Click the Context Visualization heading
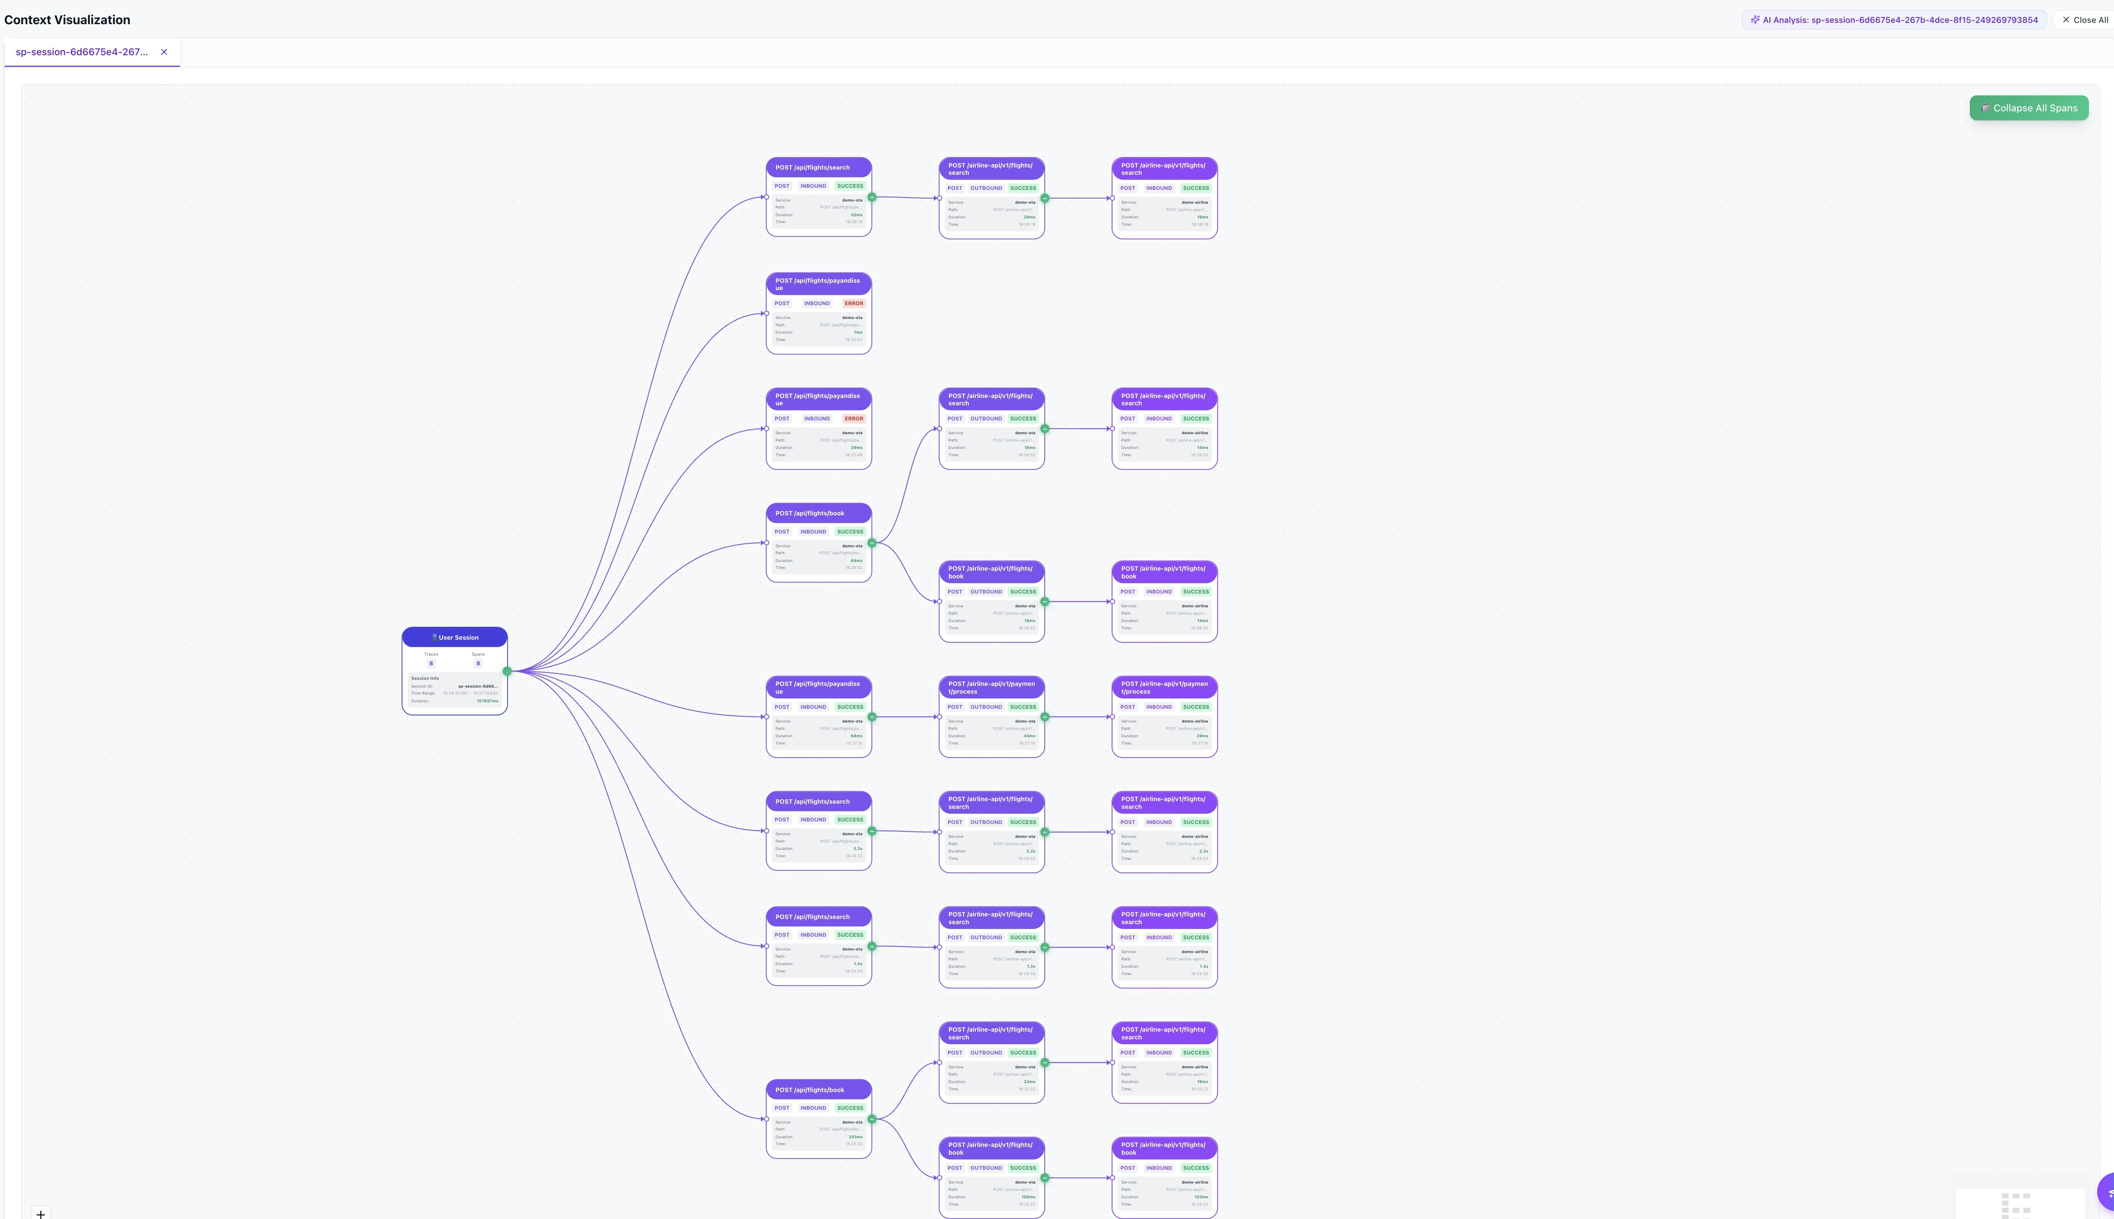2114x1219 pixels. [x=67, y=20]
